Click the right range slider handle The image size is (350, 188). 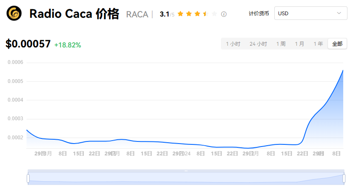(x=344, y=178)
